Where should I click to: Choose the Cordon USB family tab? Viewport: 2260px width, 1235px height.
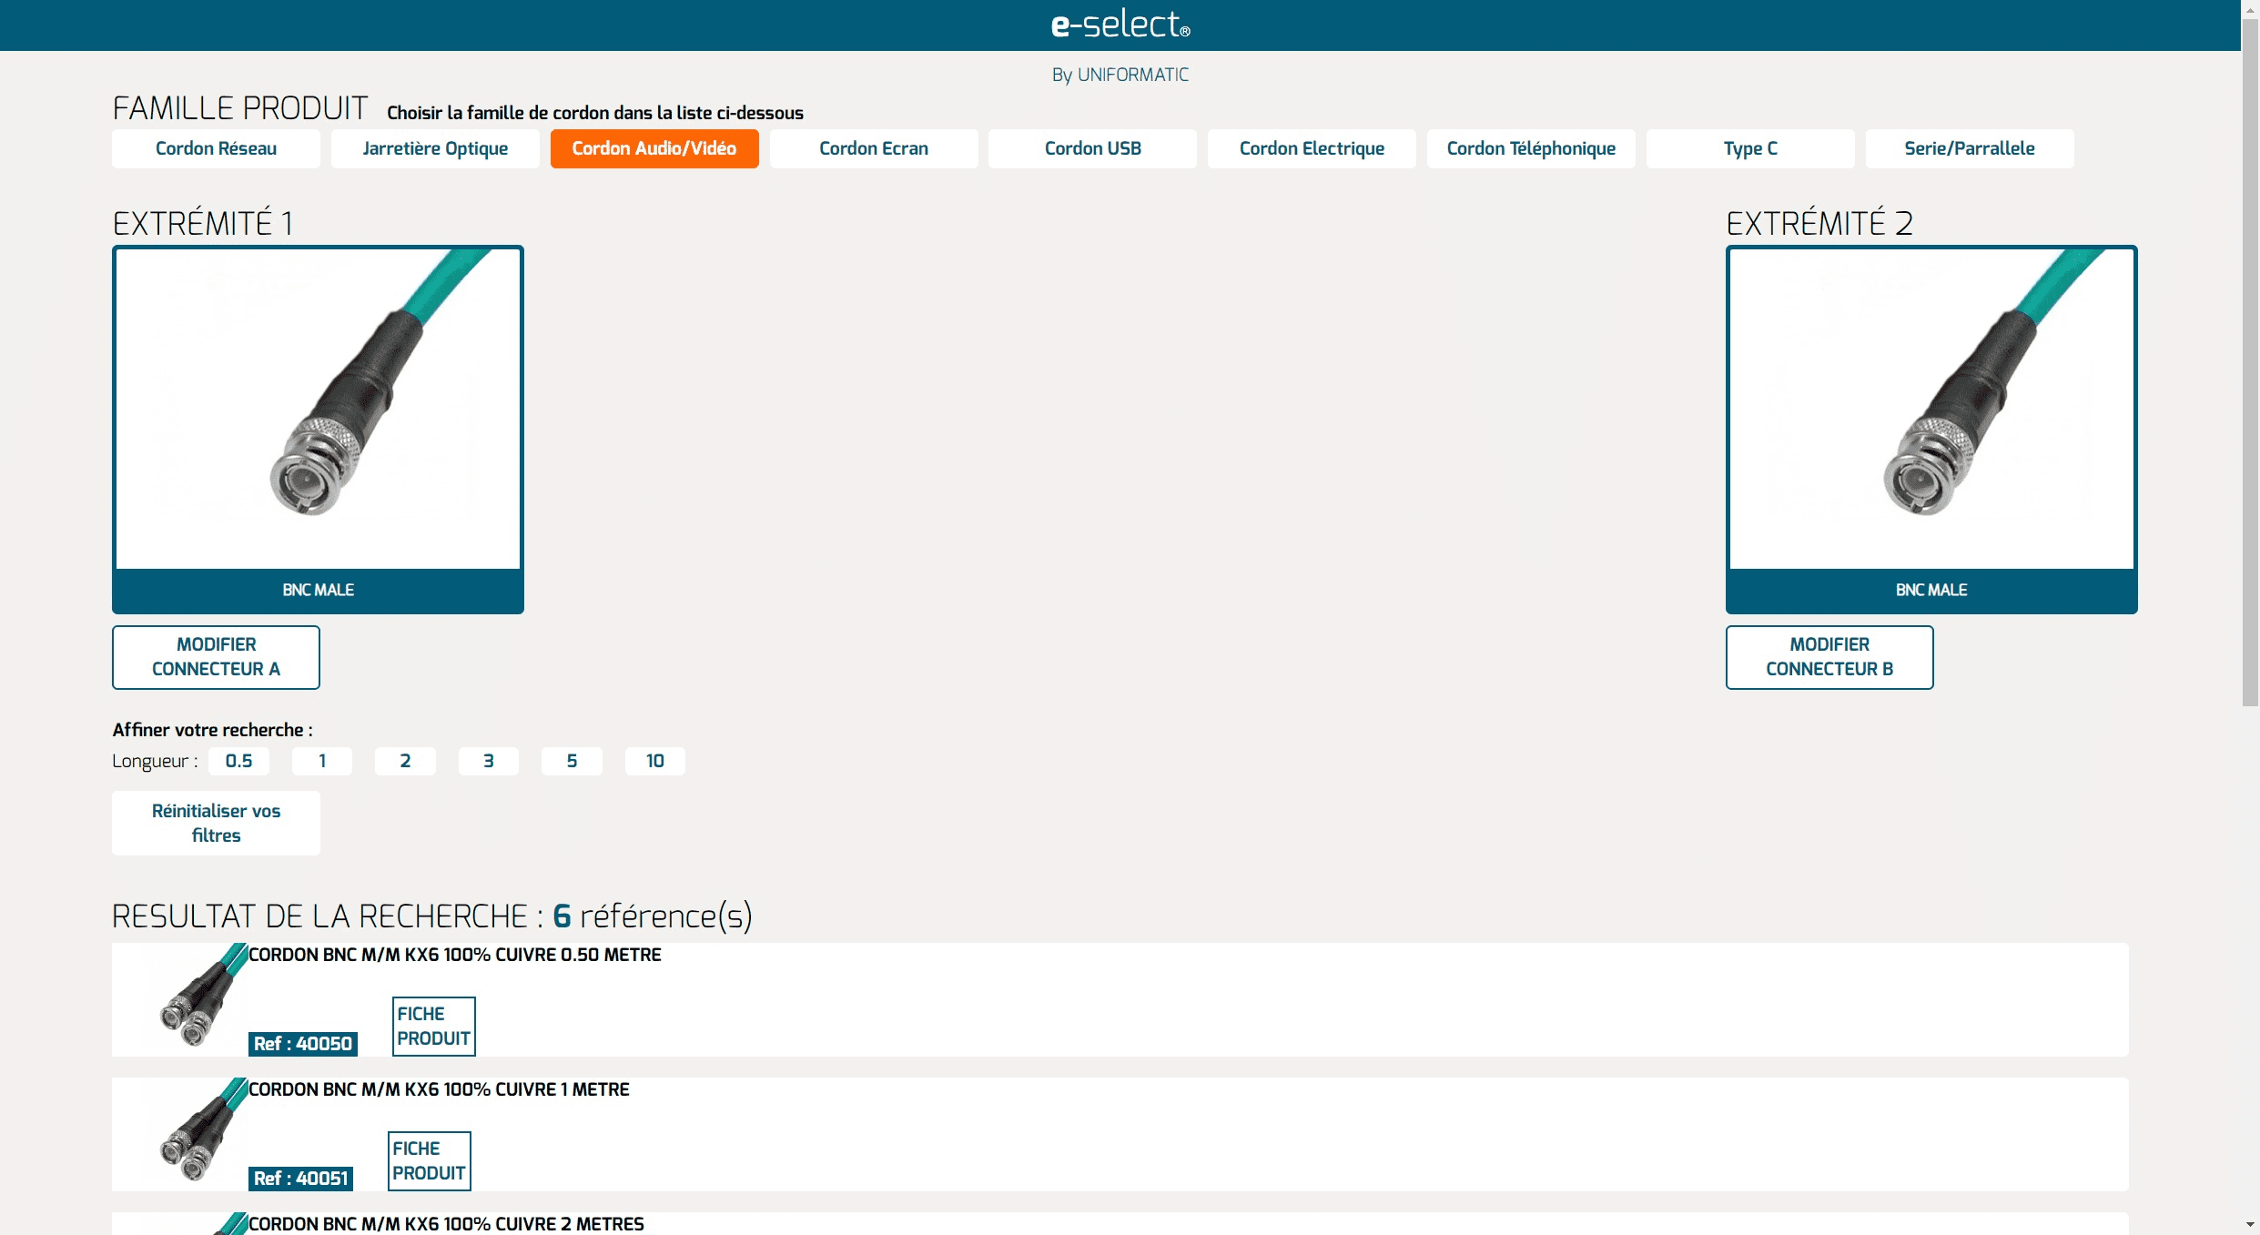click(1092, 148)
